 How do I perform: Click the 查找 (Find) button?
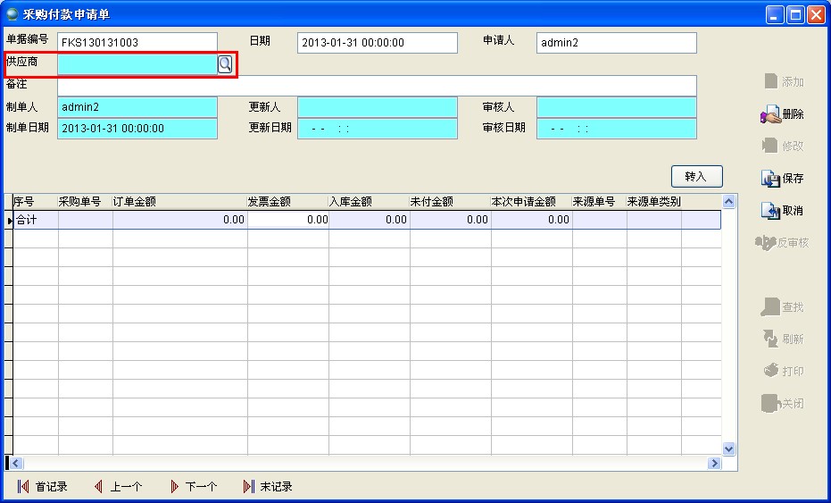pyautogui.click(x=783, y=306)
